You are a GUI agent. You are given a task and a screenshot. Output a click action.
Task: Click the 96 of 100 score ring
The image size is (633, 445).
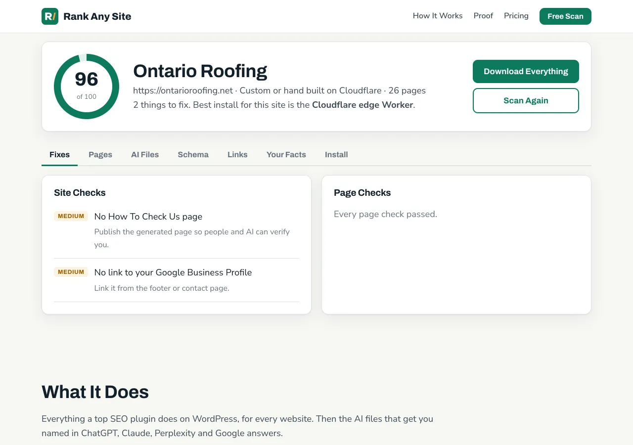coord(87,87)
